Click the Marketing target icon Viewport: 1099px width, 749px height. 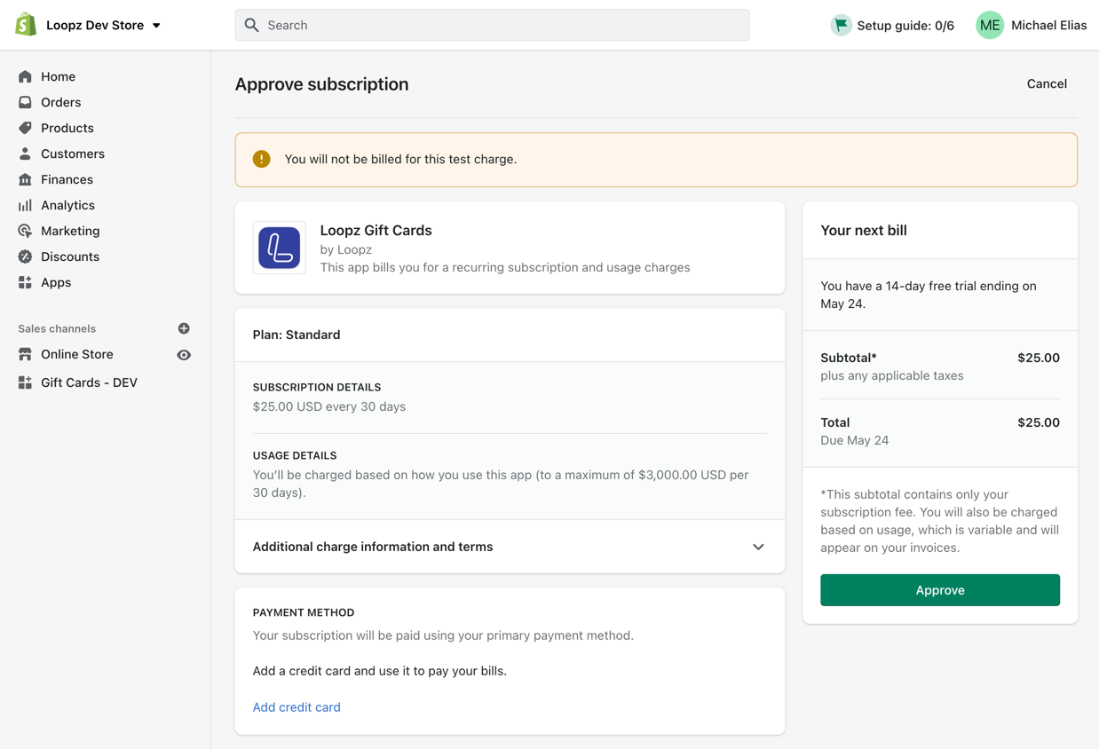coord(25,232)
